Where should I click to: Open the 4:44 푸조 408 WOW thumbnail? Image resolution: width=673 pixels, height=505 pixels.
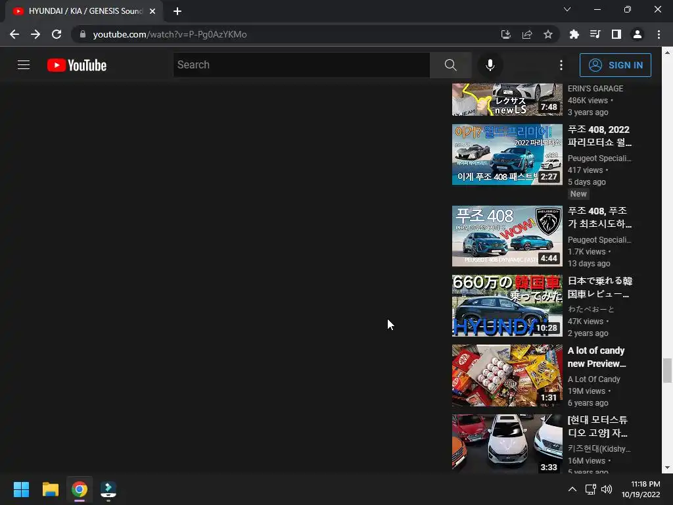(507, 236)
